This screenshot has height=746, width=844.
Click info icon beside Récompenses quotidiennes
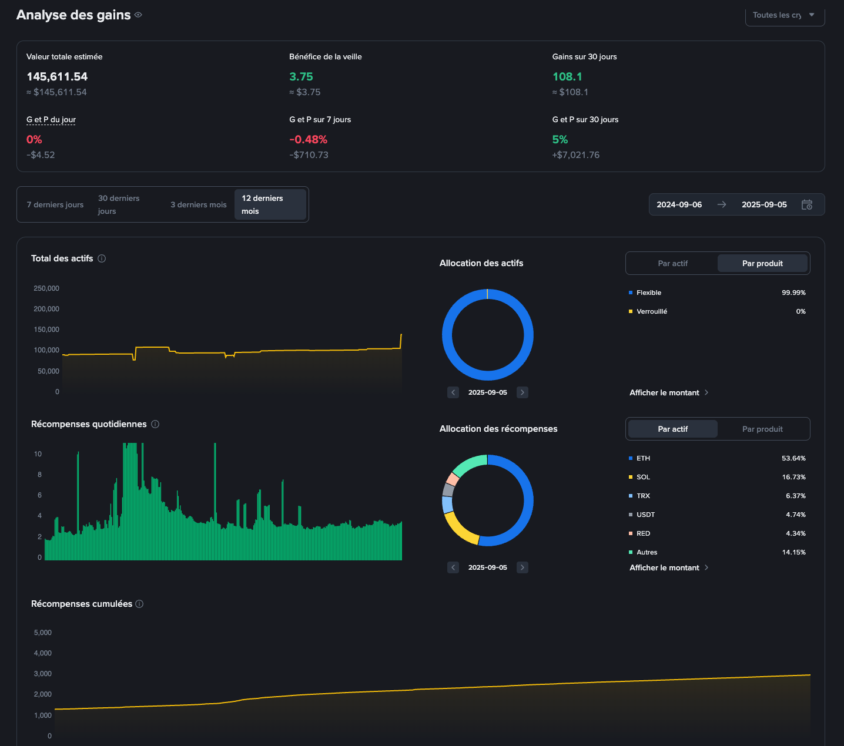155,424
